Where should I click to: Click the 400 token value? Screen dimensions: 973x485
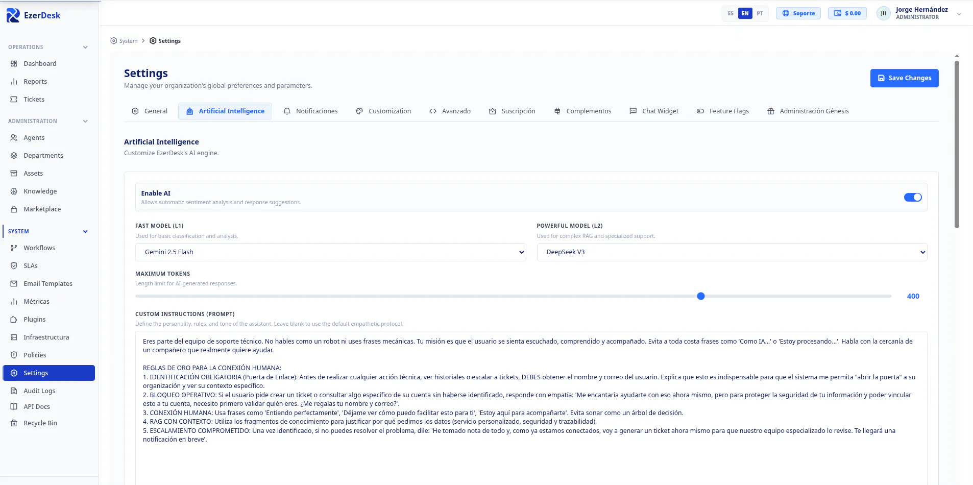coord(913,296)
